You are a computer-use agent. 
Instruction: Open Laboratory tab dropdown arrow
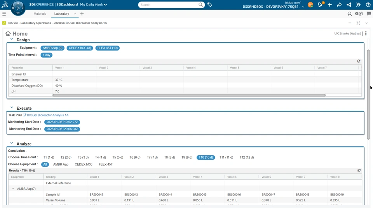coord(75,14)
